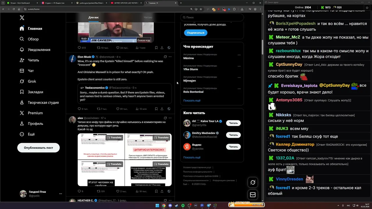Open the X logo home icon
372x209 pixels.
(x=22, y=18)
